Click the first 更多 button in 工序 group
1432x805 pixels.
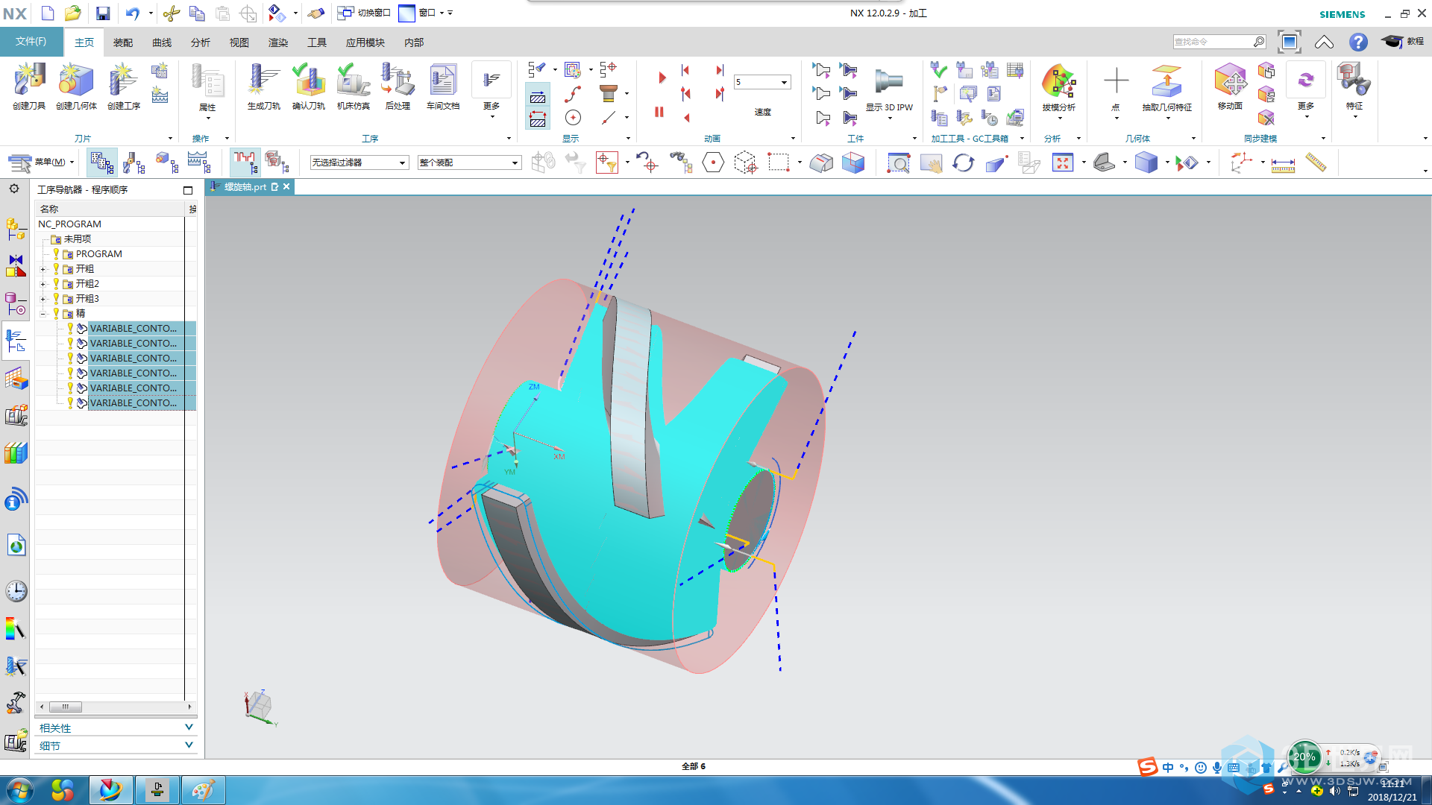pos(491,89)
